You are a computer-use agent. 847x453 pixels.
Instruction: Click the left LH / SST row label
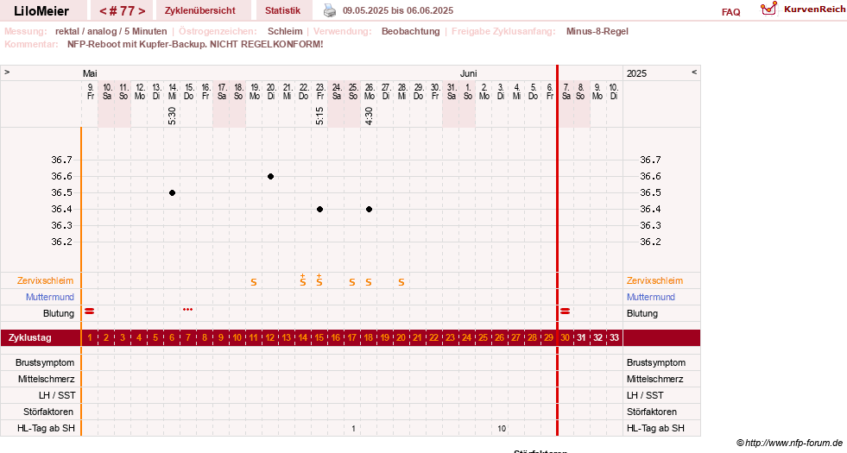[x=57, y=395]
